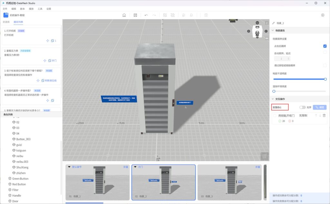Image resolution: width=330 pixels, height=204 pixels.
Task: Collapse the 默认章节 chapter triangle
Action: coord(69,167)
